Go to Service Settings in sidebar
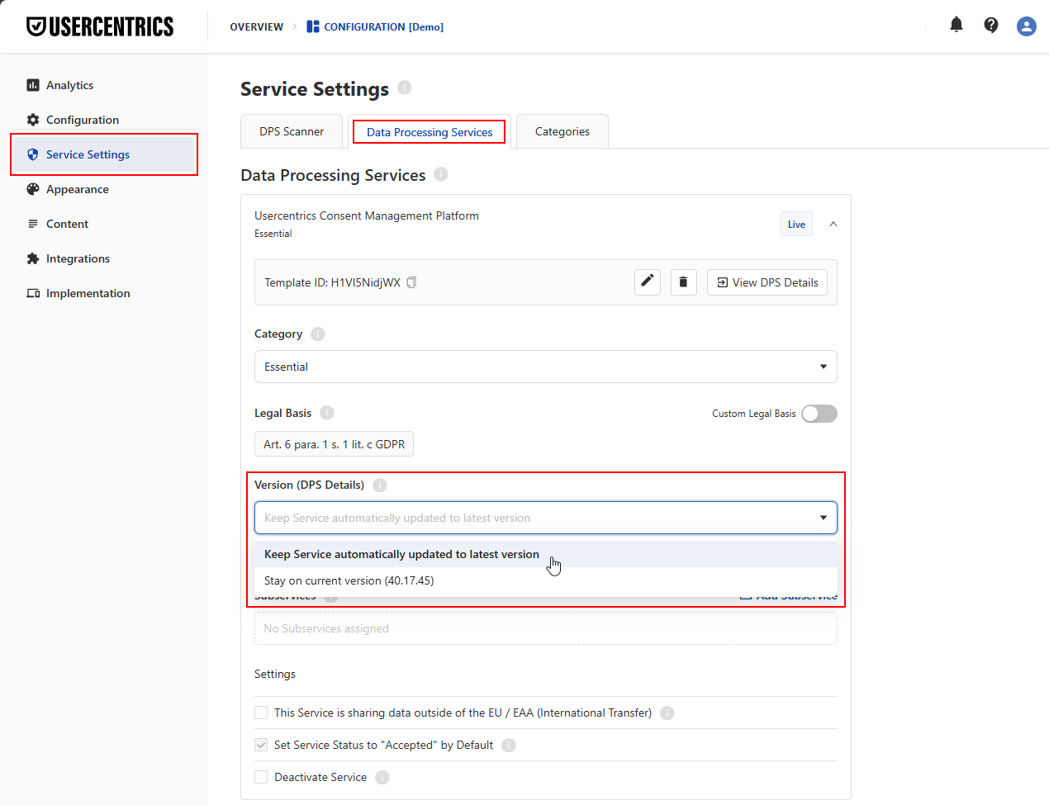Screen dimensions: 1049x805 coord(104,154)
